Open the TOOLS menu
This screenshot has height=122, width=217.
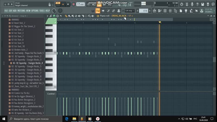click(x=42, y=11)
